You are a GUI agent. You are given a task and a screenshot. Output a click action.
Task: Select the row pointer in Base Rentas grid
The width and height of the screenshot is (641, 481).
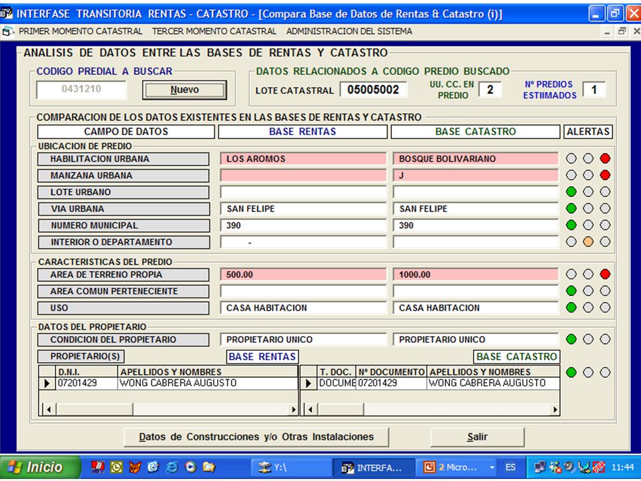(47, 383)
